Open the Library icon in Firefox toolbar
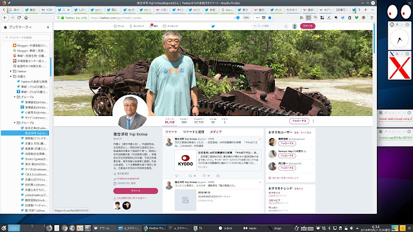413x232 pixels. (301, 17)
